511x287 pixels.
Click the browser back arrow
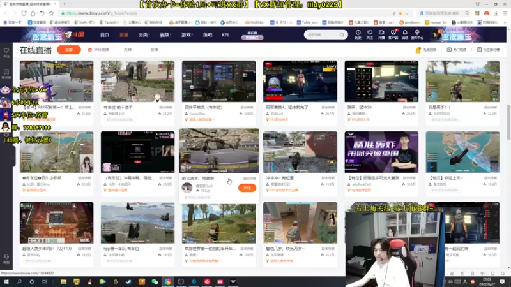(6, 13)
